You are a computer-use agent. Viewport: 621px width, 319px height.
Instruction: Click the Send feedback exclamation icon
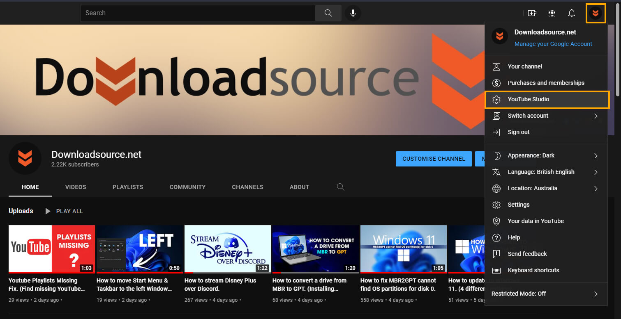point(496,254)
